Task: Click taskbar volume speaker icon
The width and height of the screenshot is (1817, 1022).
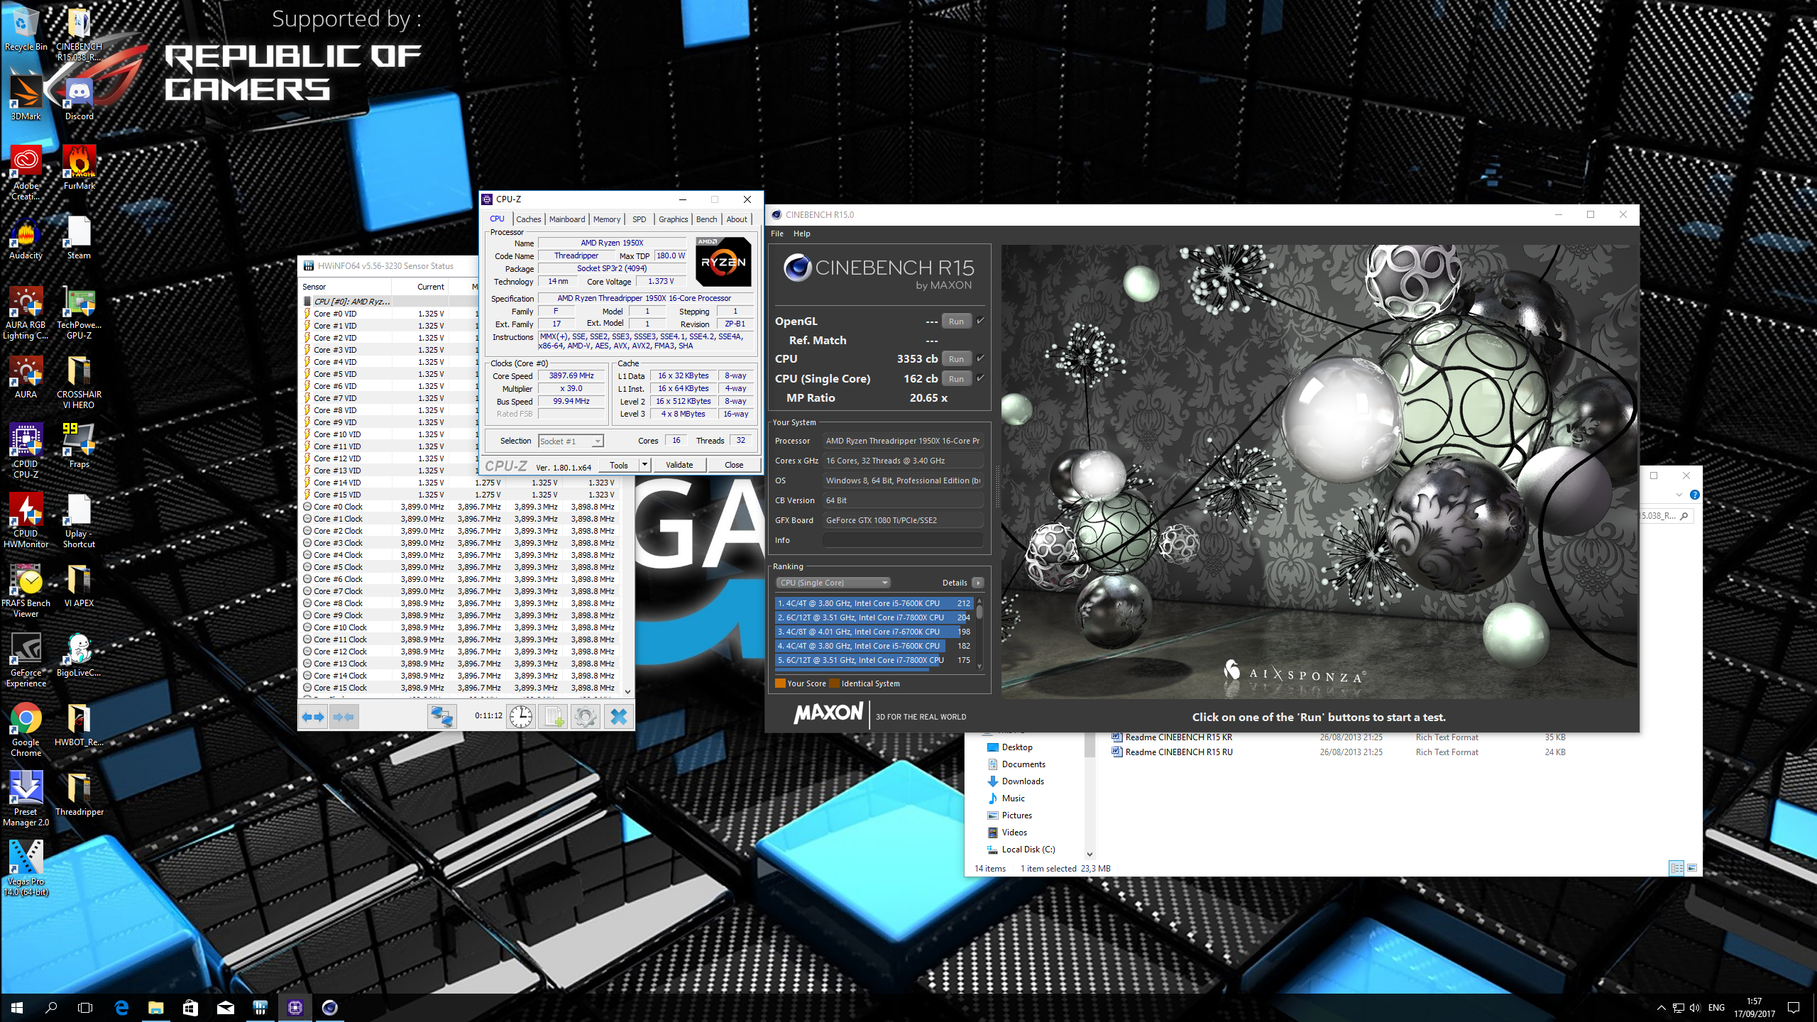Action: 1695,1007
